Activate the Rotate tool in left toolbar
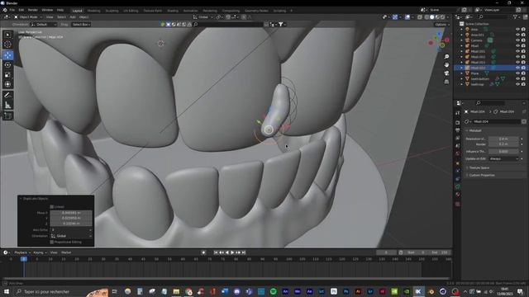 (x=7, y=65)
